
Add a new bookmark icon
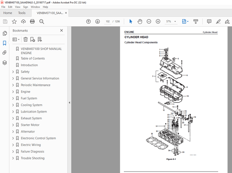click(x=33, y=39)
